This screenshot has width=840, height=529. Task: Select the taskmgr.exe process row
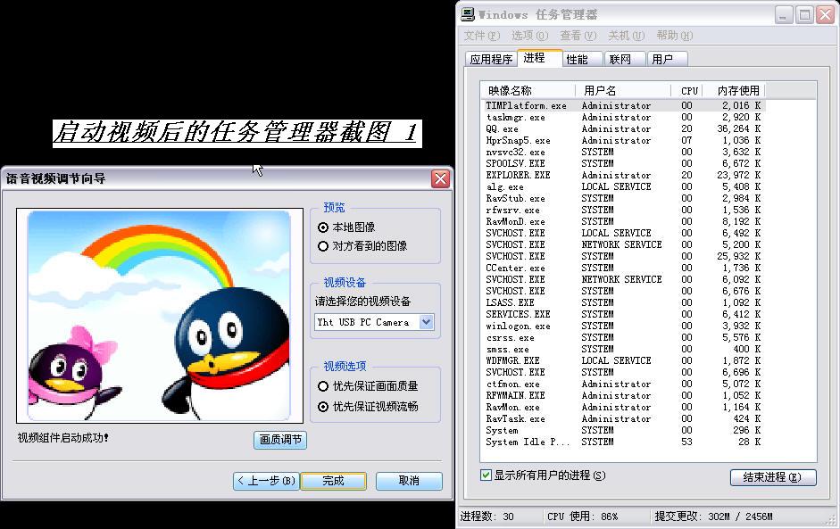[x=624, y=117]
